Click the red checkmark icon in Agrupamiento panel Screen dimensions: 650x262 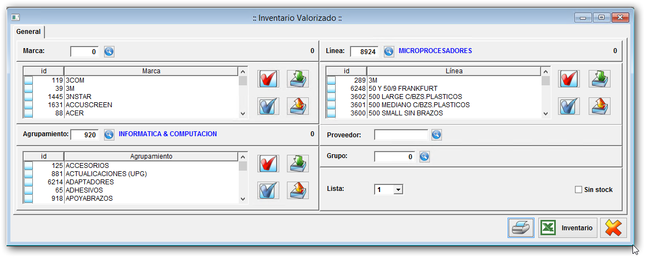click(x=268, y=164)
